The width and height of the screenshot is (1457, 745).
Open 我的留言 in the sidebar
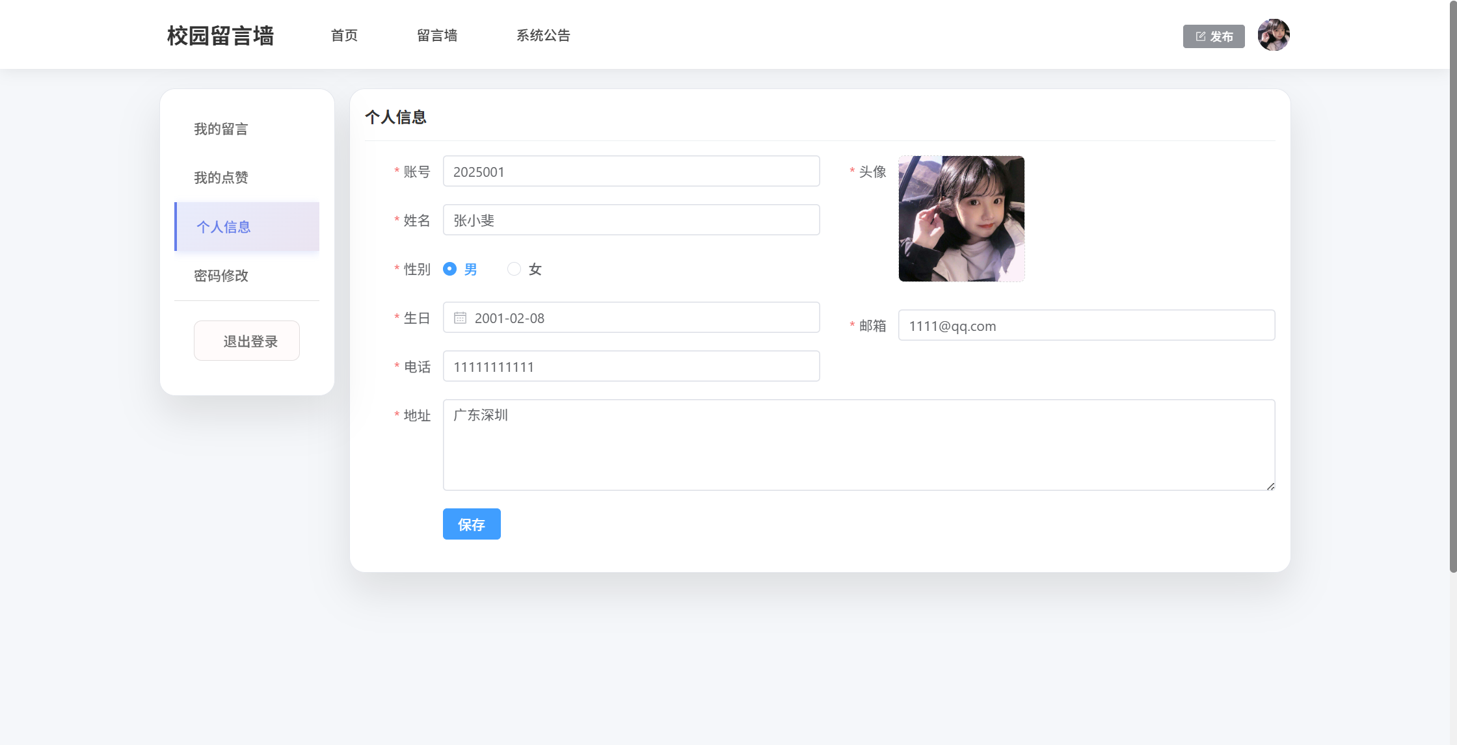coord(221,129)
